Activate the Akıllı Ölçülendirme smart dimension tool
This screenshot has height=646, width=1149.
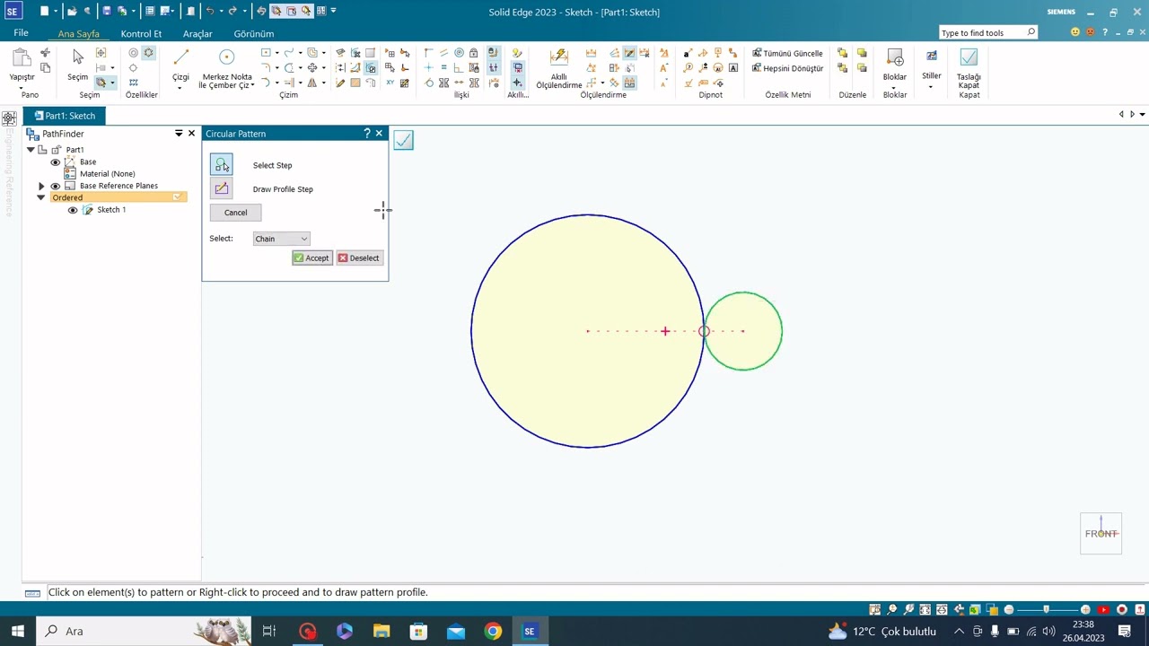[x=559, y=67]
